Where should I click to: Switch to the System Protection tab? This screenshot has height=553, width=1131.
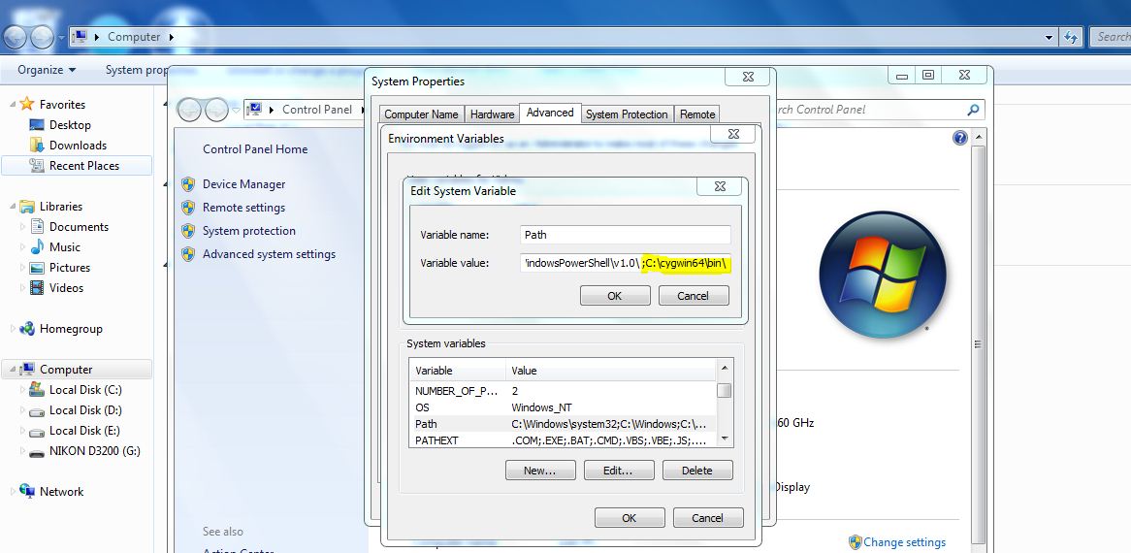pos(627,114)
